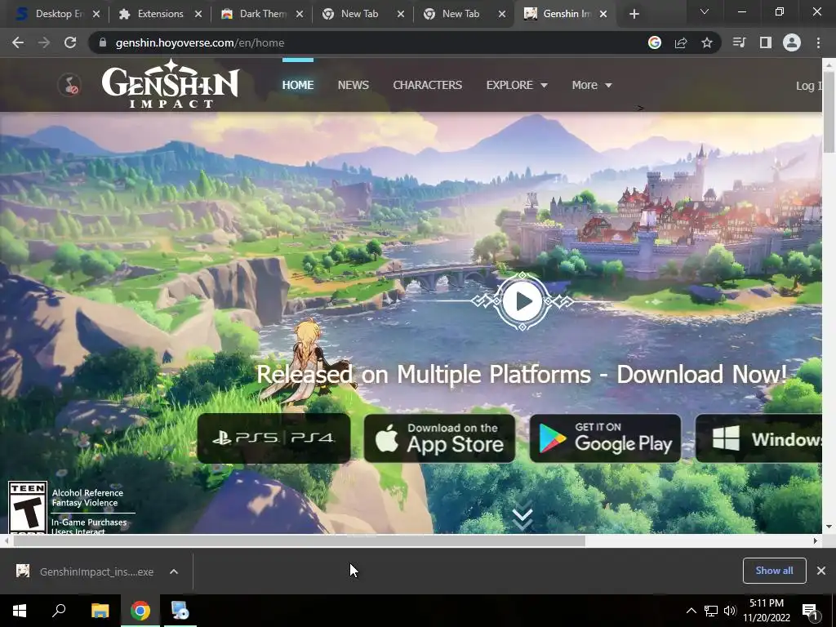Go forward with browser forward arrow

pyautogui.click(x=44, y=42)
